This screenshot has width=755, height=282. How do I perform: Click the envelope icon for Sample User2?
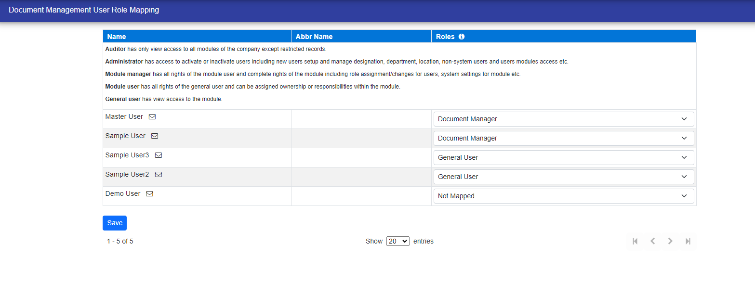click(x=158, y=175)
